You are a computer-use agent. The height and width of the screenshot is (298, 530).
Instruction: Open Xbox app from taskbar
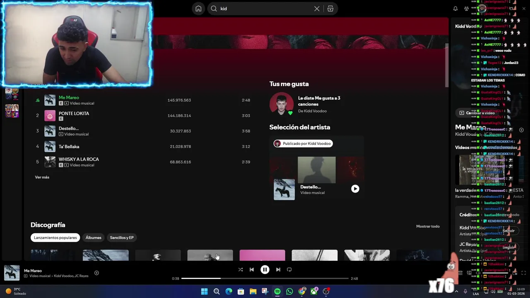pyautogui.click(x=314, y=291)
